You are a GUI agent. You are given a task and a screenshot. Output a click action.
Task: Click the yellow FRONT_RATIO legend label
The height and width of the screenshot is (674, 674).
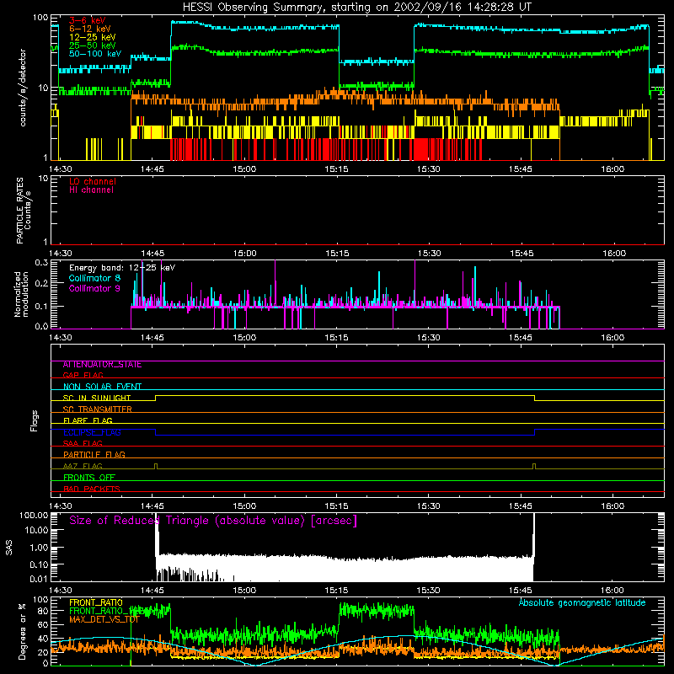pyautogui.click(x=96, y=603)
